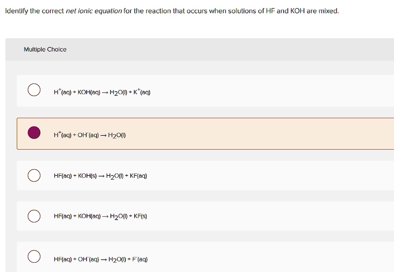
Task: Click the first answer row text
Action: click(x=102, y=92)
